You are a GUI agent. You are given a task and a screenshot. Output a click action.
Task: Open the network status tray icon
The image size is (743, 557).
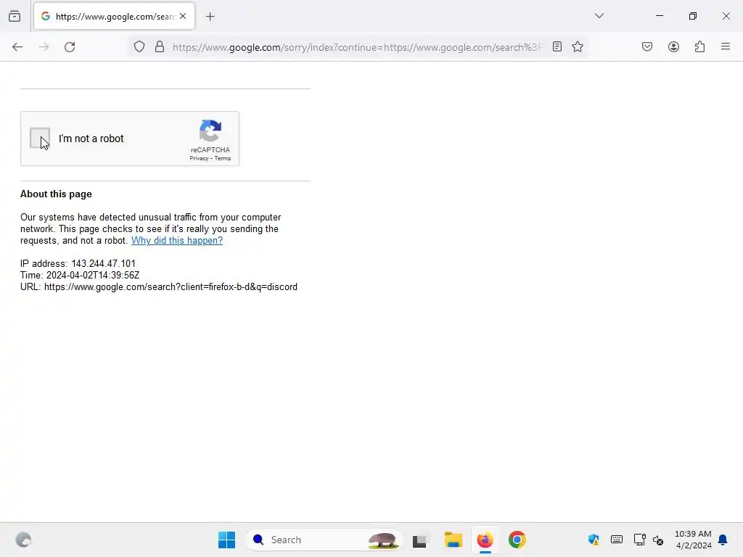[x=639, y=540]
